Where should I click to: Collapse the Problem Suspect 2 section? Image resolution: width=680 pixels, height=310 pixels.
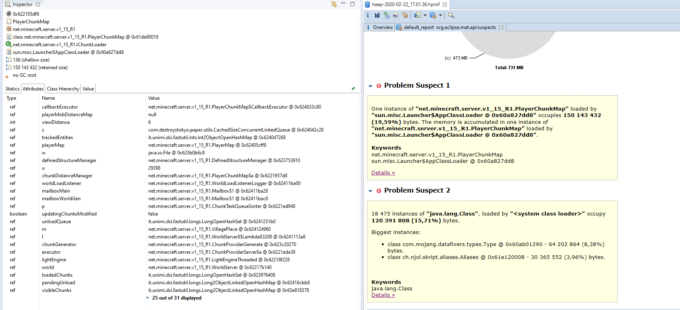pyautogui.click(x=370, y=191)
